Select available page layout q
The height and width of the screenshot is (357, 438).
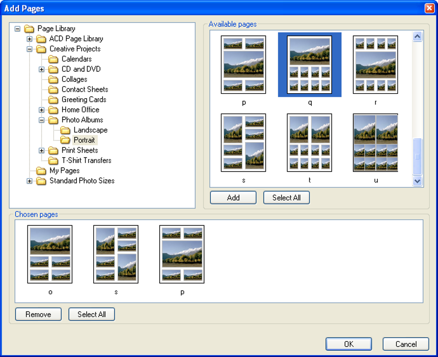click(x=310, y=65)
